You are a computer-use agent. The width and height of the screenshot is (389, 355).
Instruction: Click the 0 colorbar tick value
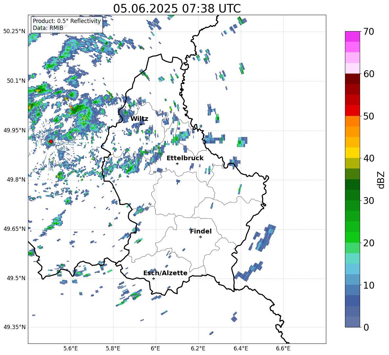pyautogui.click(x=366, y=327)
